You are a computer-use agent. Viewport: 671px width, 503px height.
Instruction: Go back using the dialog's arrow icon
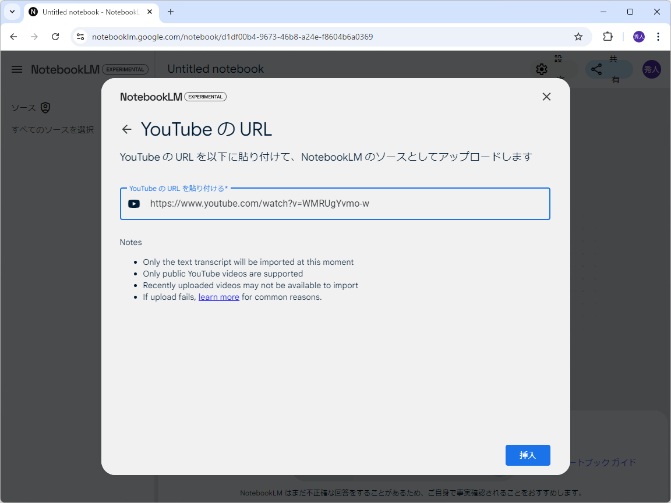click(x=127, y=129)
